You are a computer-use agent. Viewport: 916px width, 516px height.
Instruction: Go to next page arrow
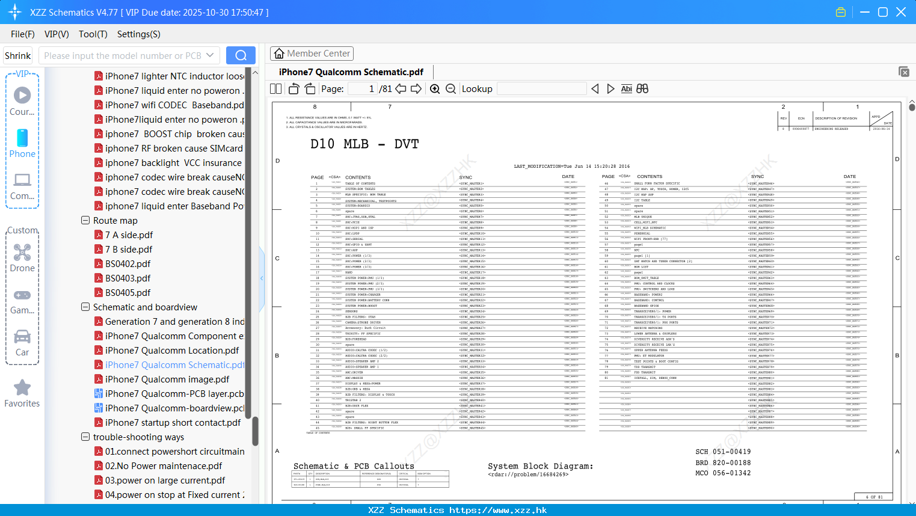point(416,88)
